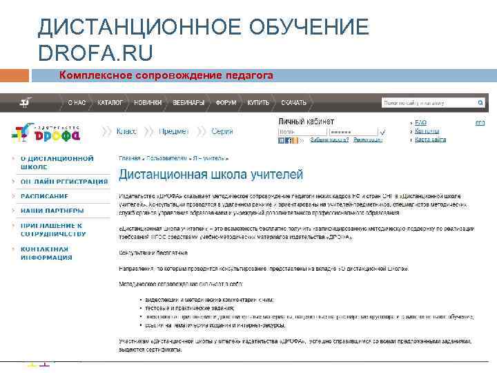Open the Контакты link

pyautogui.click(x=427, y=131)
